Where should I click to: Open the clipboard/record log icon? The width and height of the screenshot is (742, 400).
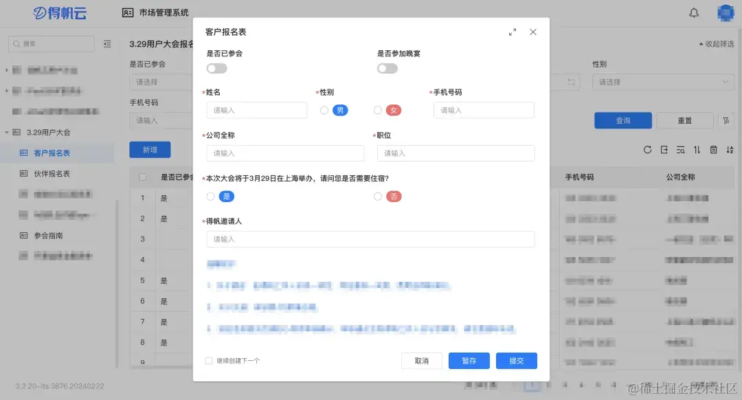[712, 149]
